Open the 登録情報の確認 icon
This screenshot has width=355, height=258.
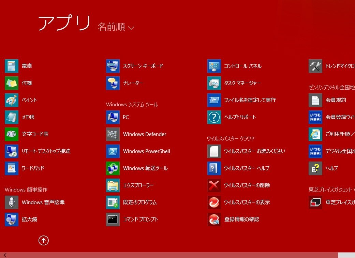[x=214, y=219]
